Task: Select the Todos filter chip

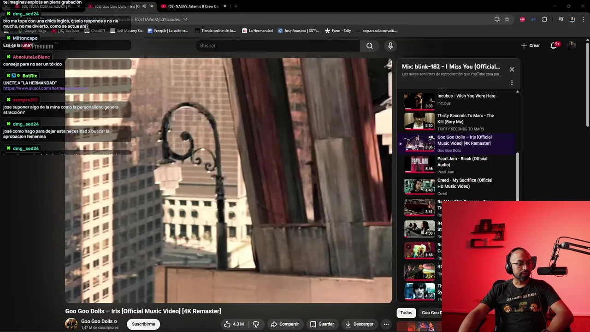Action: pos(406,313)
